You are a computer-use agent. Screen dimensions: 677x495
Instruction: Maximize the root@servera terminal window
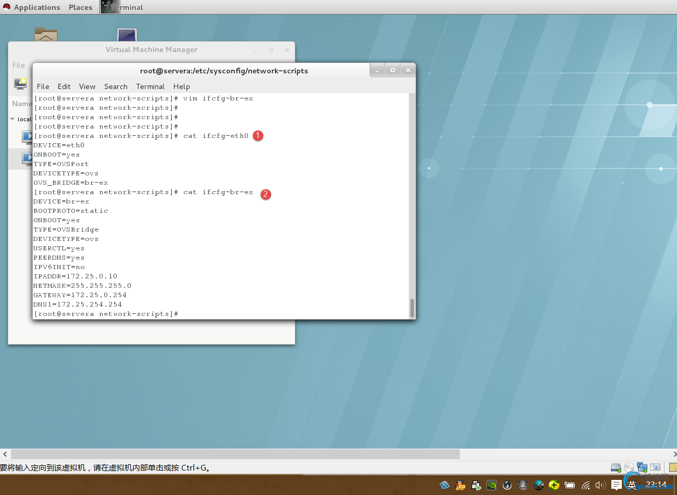coord(393,70)
